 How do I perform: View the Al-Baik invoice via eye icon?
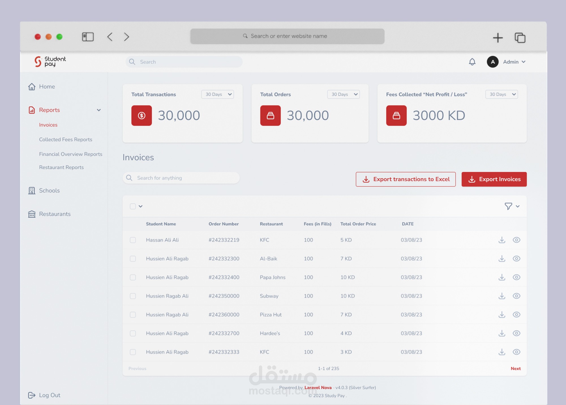click(x=516, y=259)
